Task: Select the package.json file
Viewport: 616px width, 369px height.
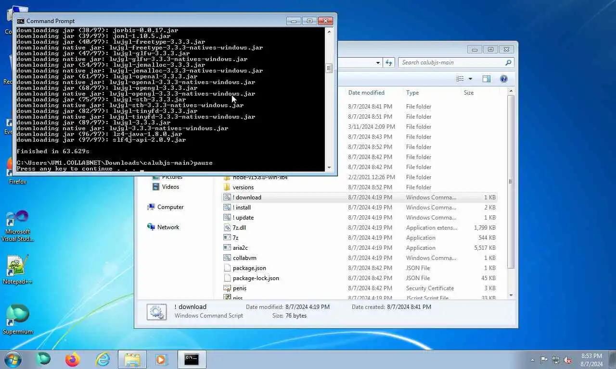Action: (x=249, y=268)
